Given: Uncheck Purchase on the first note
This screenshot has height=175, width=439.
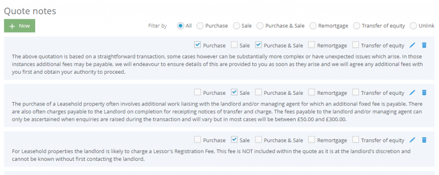Looking at the screenshot, I should pos(197,45).
